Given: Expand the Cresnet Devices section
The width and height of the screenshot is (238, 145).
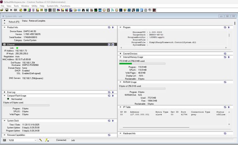Looking at the screenshot, I should click(x=120, y=53).
